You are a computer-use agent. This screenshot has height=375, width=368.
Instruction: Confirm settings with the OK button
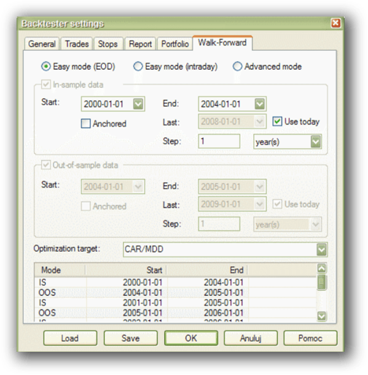[191, 338]
